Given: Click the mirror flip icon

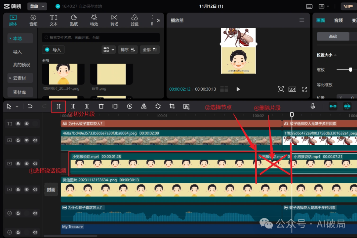Looking at the screenshot, I should 144,106.
